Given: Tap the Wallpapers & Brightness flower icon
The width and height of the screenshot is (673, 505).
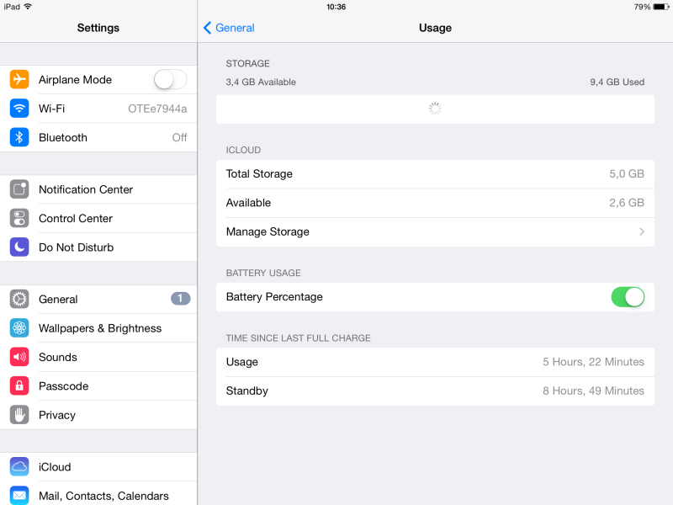Looking at the screenshot, I should 19,328.
